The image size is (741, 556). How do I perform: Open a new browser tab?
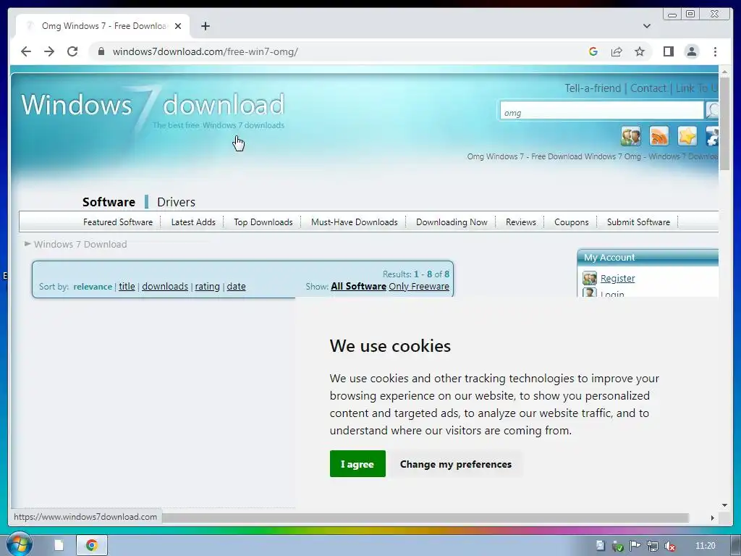(x=205, y=26)
